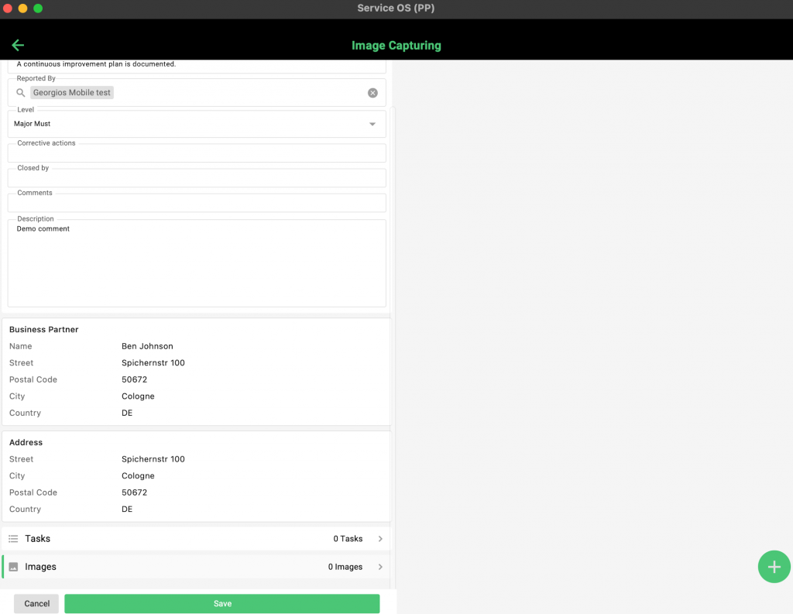Click the Major Must level value
Image resolution: width=793 pixels, height=614 pixels.
coord(33,124)
